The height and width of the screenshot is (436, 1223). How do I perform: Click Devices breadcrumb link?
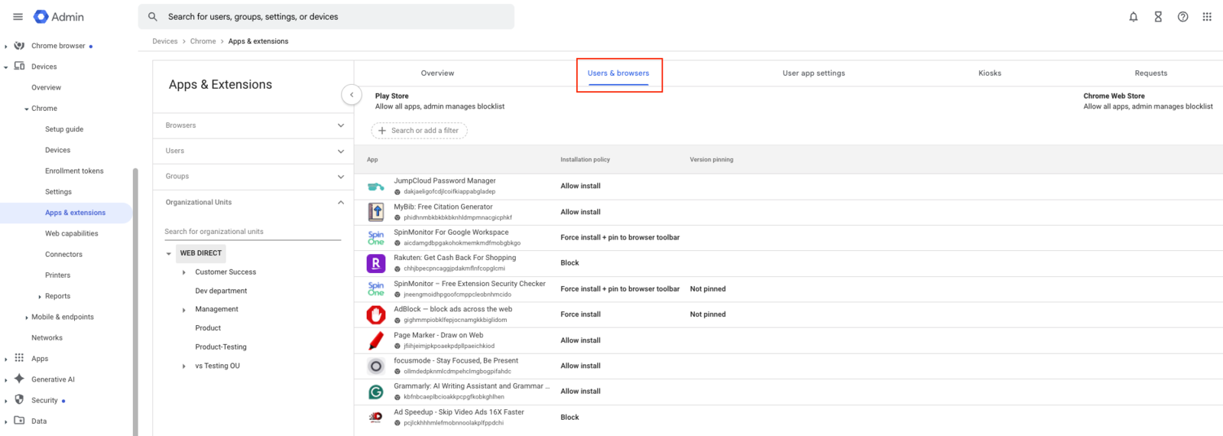pos(165,41)
